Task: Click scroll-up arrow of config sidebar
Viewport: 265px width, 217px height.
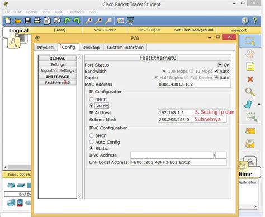Action: coord(79,58)
